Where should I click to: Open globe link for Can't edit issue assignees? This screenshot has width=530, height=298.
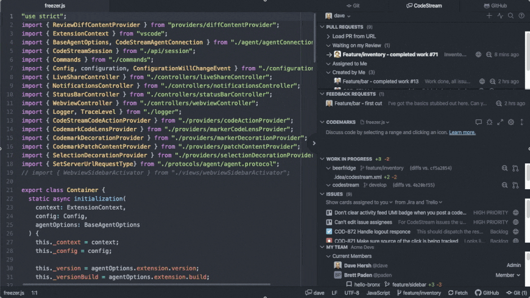pos(515,222)
